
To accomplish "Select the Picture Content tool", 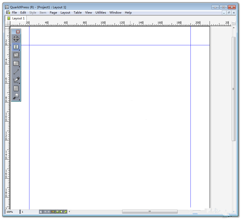I will tap(16, 55).
